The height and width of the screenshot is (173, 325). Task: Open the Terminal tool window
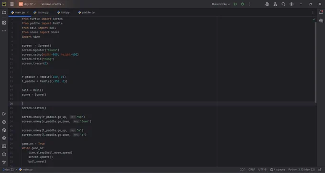[x=4, y=146]
